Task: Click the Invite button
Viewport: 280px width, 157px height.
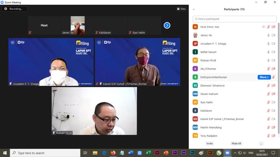Action: (x=209, y=143)
